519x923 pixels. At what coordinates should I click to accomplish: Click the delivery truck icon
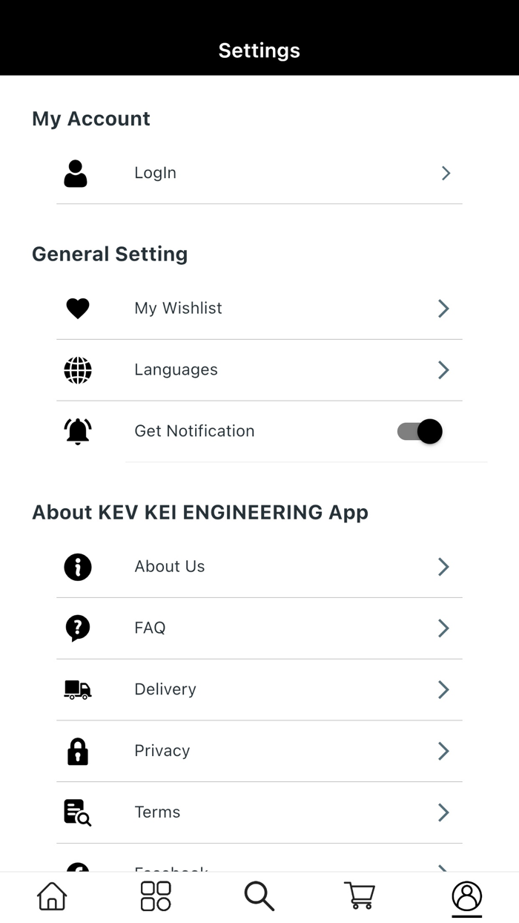coord(77,689)
